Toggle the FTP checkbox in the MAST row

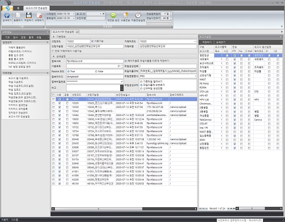[x=235, y=79]
